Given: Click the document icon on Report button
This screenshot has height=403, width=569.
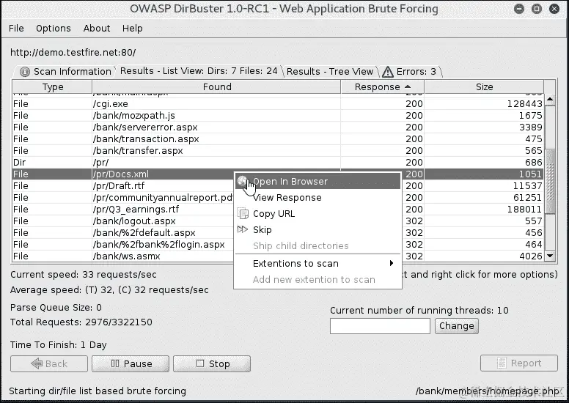Looking at the screenshot, I should coord(502,363).
